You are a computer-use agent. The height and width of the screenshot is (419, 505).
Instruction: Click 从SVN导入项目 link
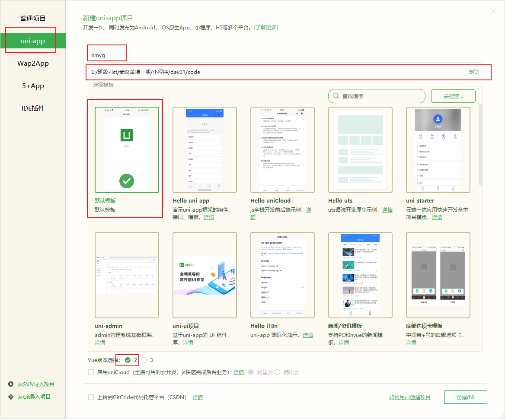(x=36, y=384)
